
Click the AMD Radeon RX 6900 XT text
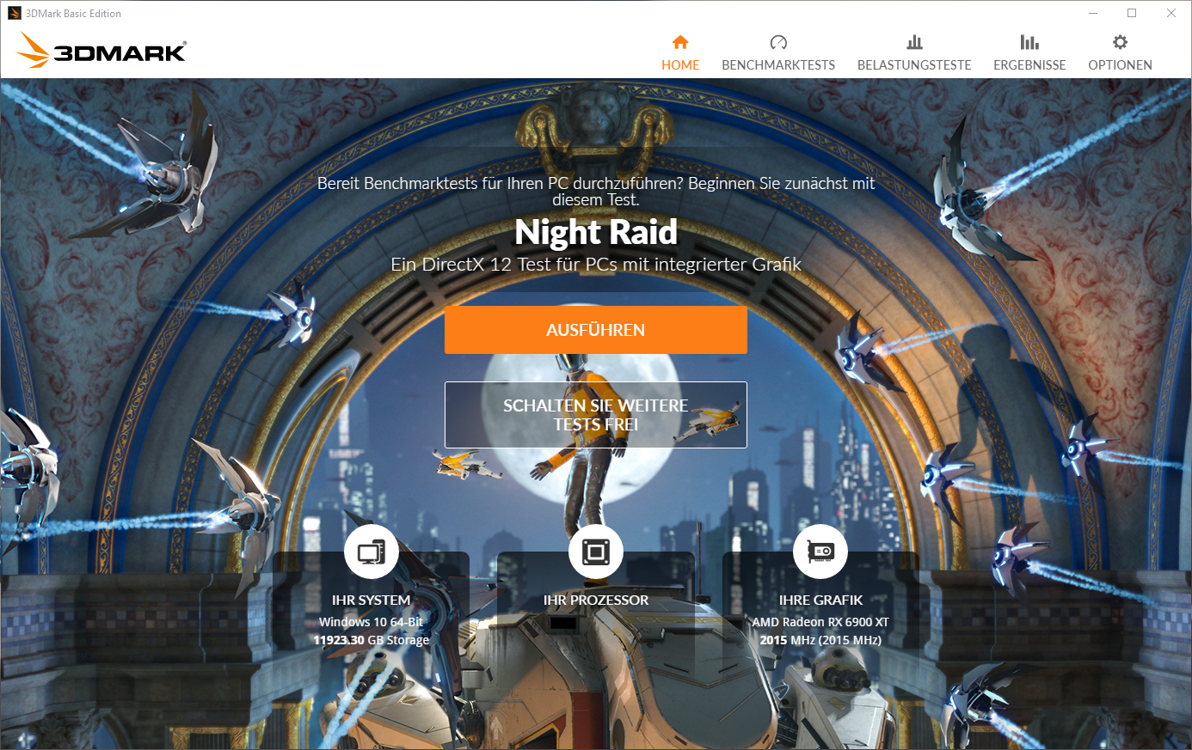pyautogui.click(x=820, y=622)
